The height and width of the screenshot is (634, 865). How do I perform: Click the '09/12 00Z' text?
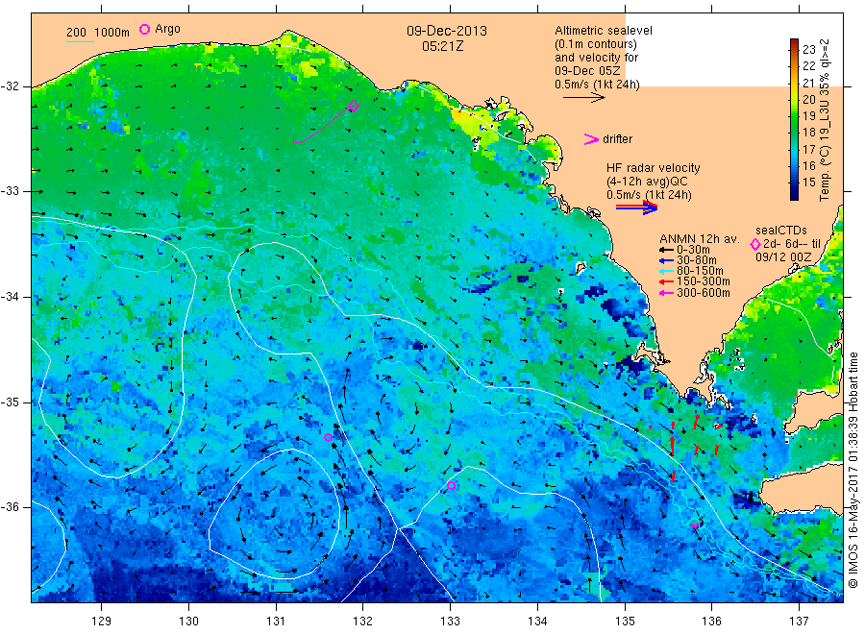pos(783,256)
